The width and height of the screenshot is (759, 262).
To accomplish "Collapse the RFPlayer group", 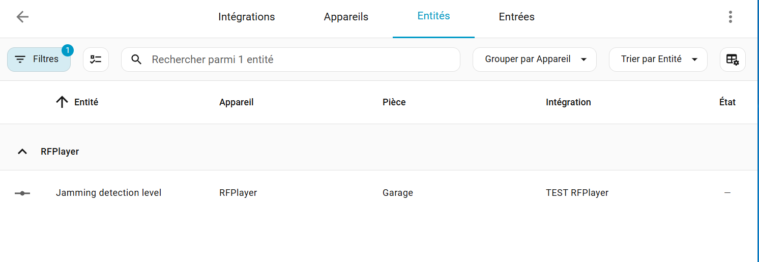I will coord(22,152).
